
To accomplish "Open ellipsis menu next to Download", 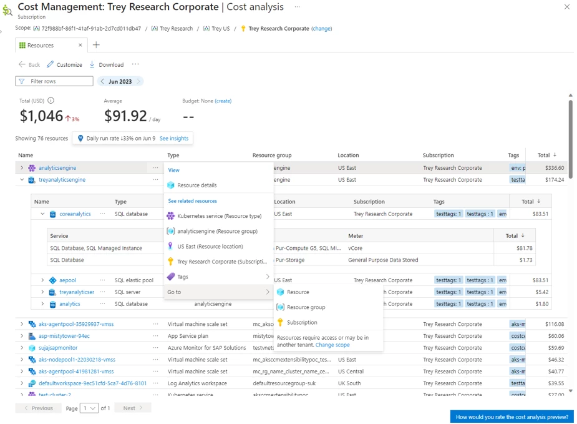I will (x=135, y=64).
